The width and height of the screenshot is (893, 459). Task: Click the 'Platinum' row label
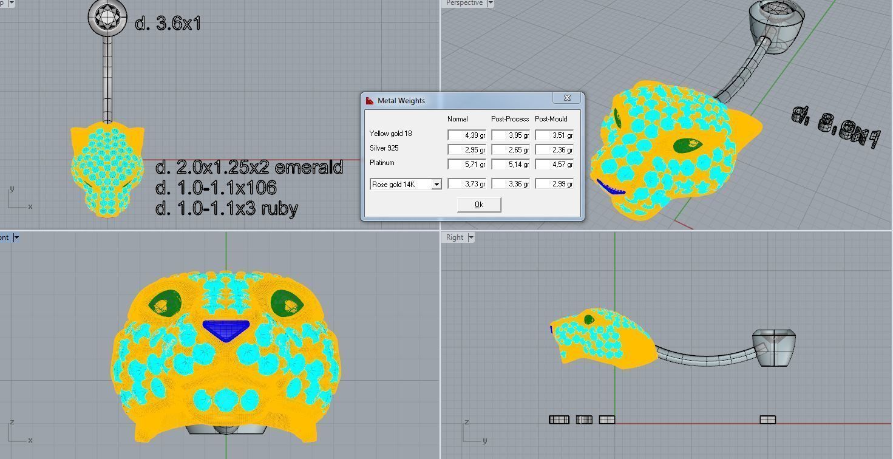coord(382,163)
